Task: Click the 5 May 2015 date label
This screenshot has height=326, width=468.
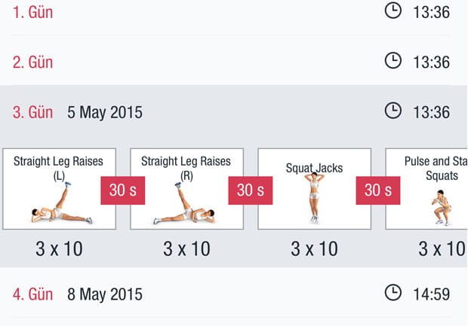Action: coord(105,112)
